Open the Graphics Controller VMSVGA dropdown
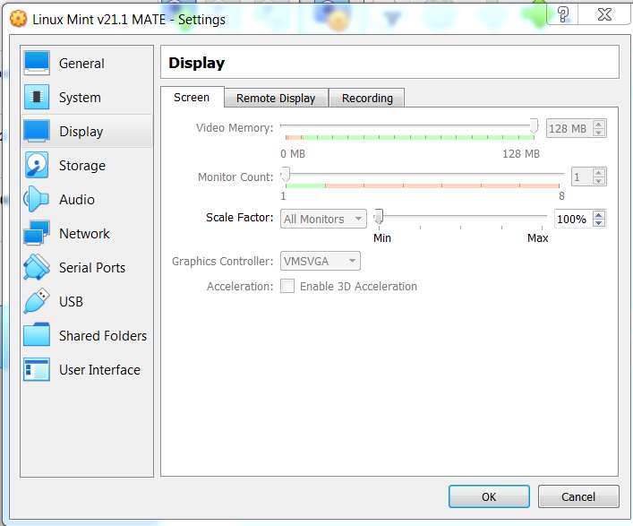This screenshot has width=633, height=526. coord(321,262)
